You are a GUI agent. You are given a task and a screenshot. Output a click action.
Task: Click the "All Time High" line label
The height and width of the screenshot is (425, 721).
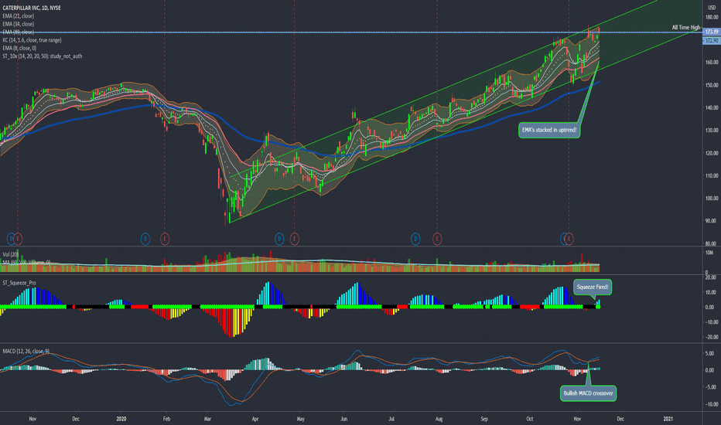(686, 28)
